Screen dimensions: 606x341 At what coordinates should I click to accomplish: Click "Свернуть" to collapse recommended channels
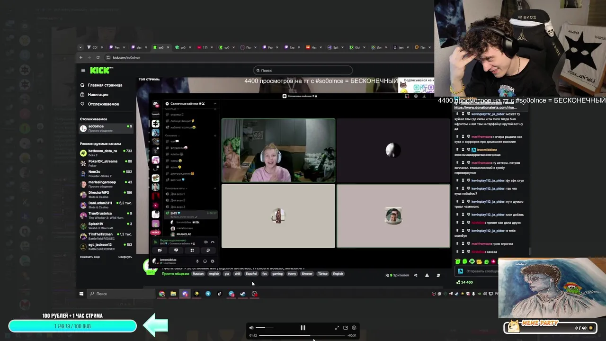coord(125,257)
